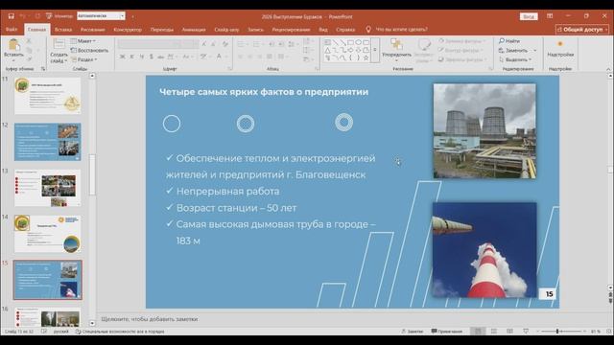Viewport: 614px width, 345px height.
Task: Click the increase font size icon
Action: 204,44
